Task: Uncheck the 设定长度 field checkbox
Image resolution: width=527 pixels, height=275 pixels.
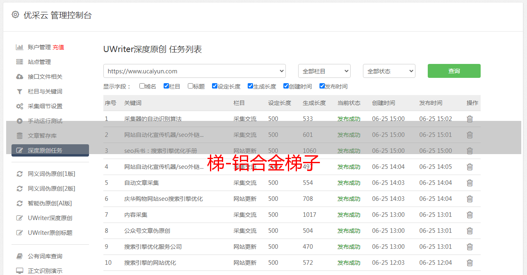Action: tap(214, 86)
